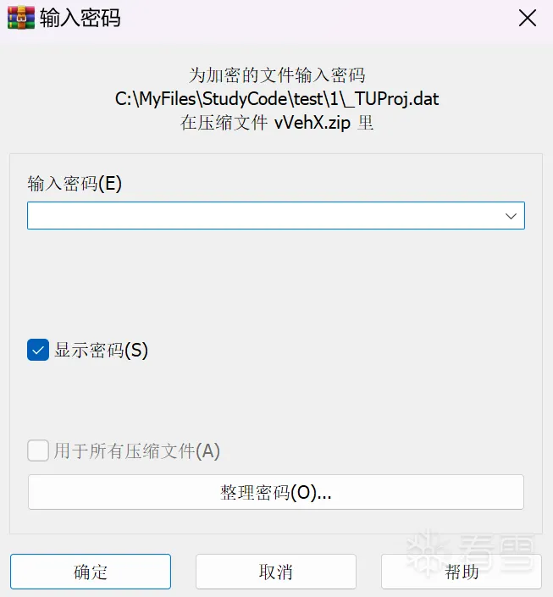The width and height of the screenshot is (553, 597).
Task: Click the 用于所有压缩文件(A) label text
Action: pyautogui.click(x=136, y=451)
